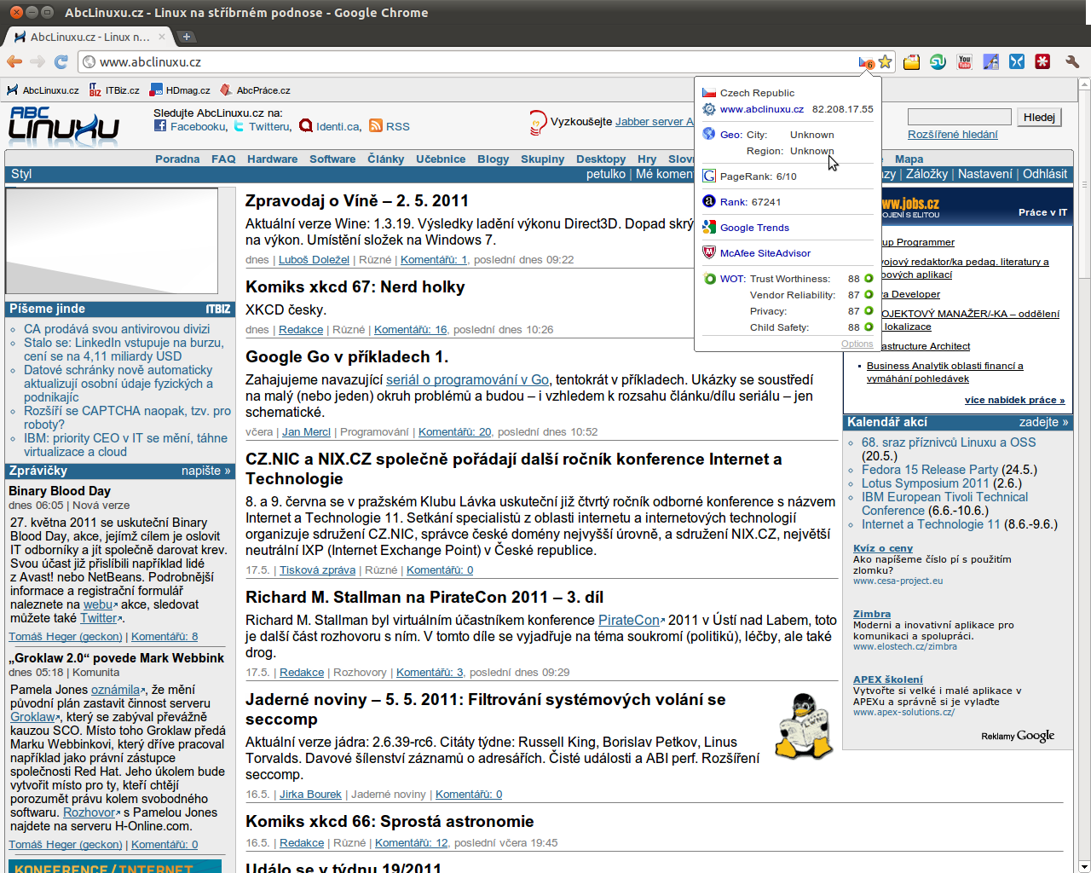Image resolution: width=1091 pixels, height=873 pixels.
Task: Click the Czech flag extension icon in address bar
Action: coord(866,62)
